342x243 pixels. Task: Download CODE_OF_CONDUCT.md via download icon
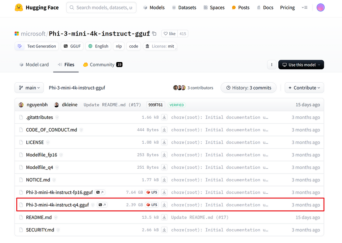tap(164, 130)
